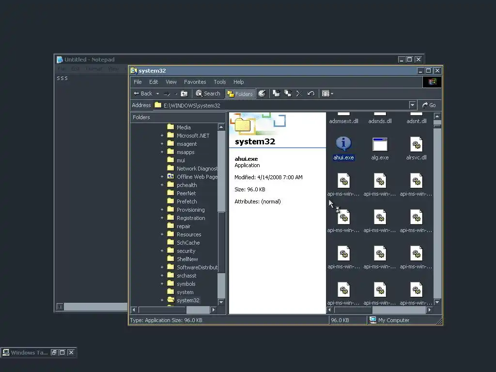
Task: Expand the msagent folder node
Action: coord(162,143)
